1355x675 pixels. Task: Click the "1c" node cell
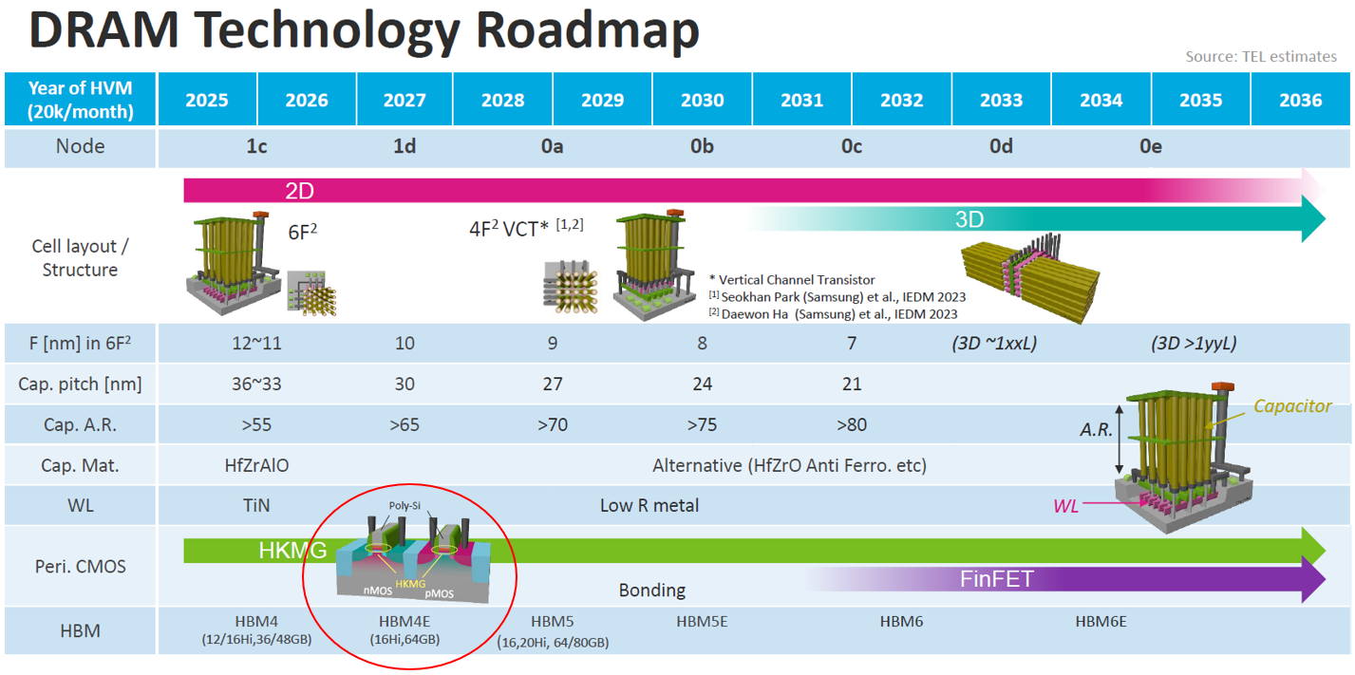pyautogui.click(x=256, y=147)
